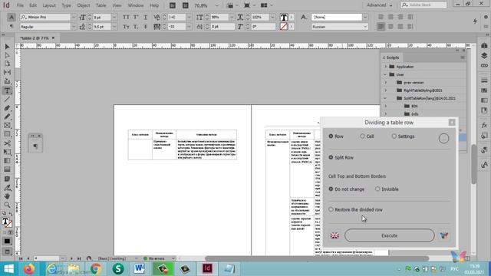The height and width of the screenshot is (276, 491).
Task: Click the butterfly logo in dialog
Action: pos(444,235)
